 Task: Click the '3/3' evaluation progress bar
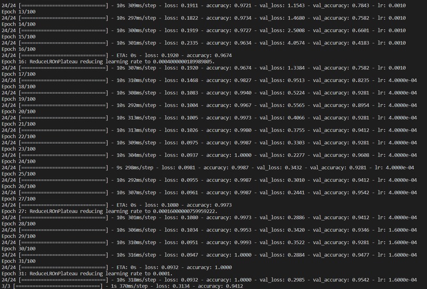point(58,286)
